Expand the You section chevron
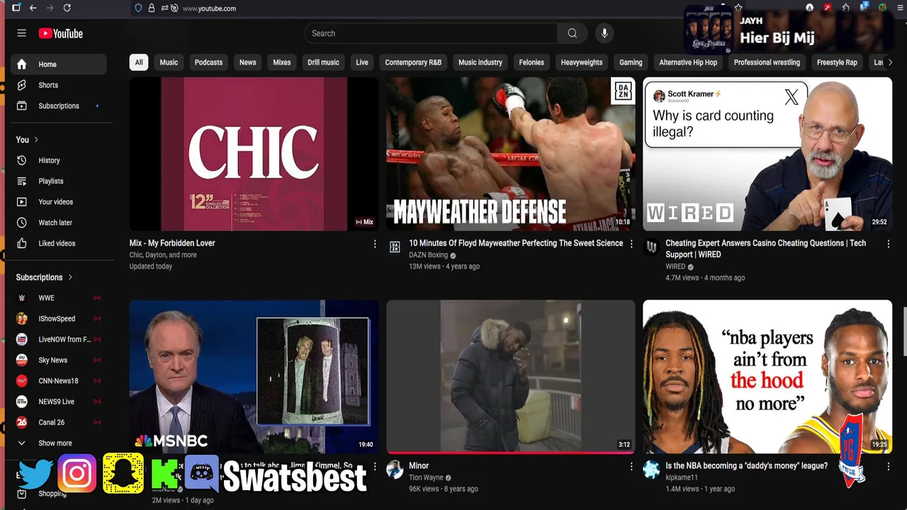Screen dimensions: 907x510 (x=36, y=140)
